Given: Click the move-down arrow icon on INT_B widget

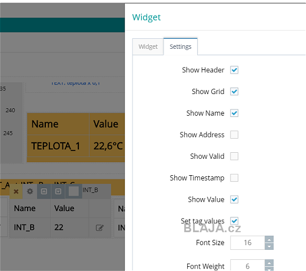Looking at the screenshot, I should coord(58,191).
